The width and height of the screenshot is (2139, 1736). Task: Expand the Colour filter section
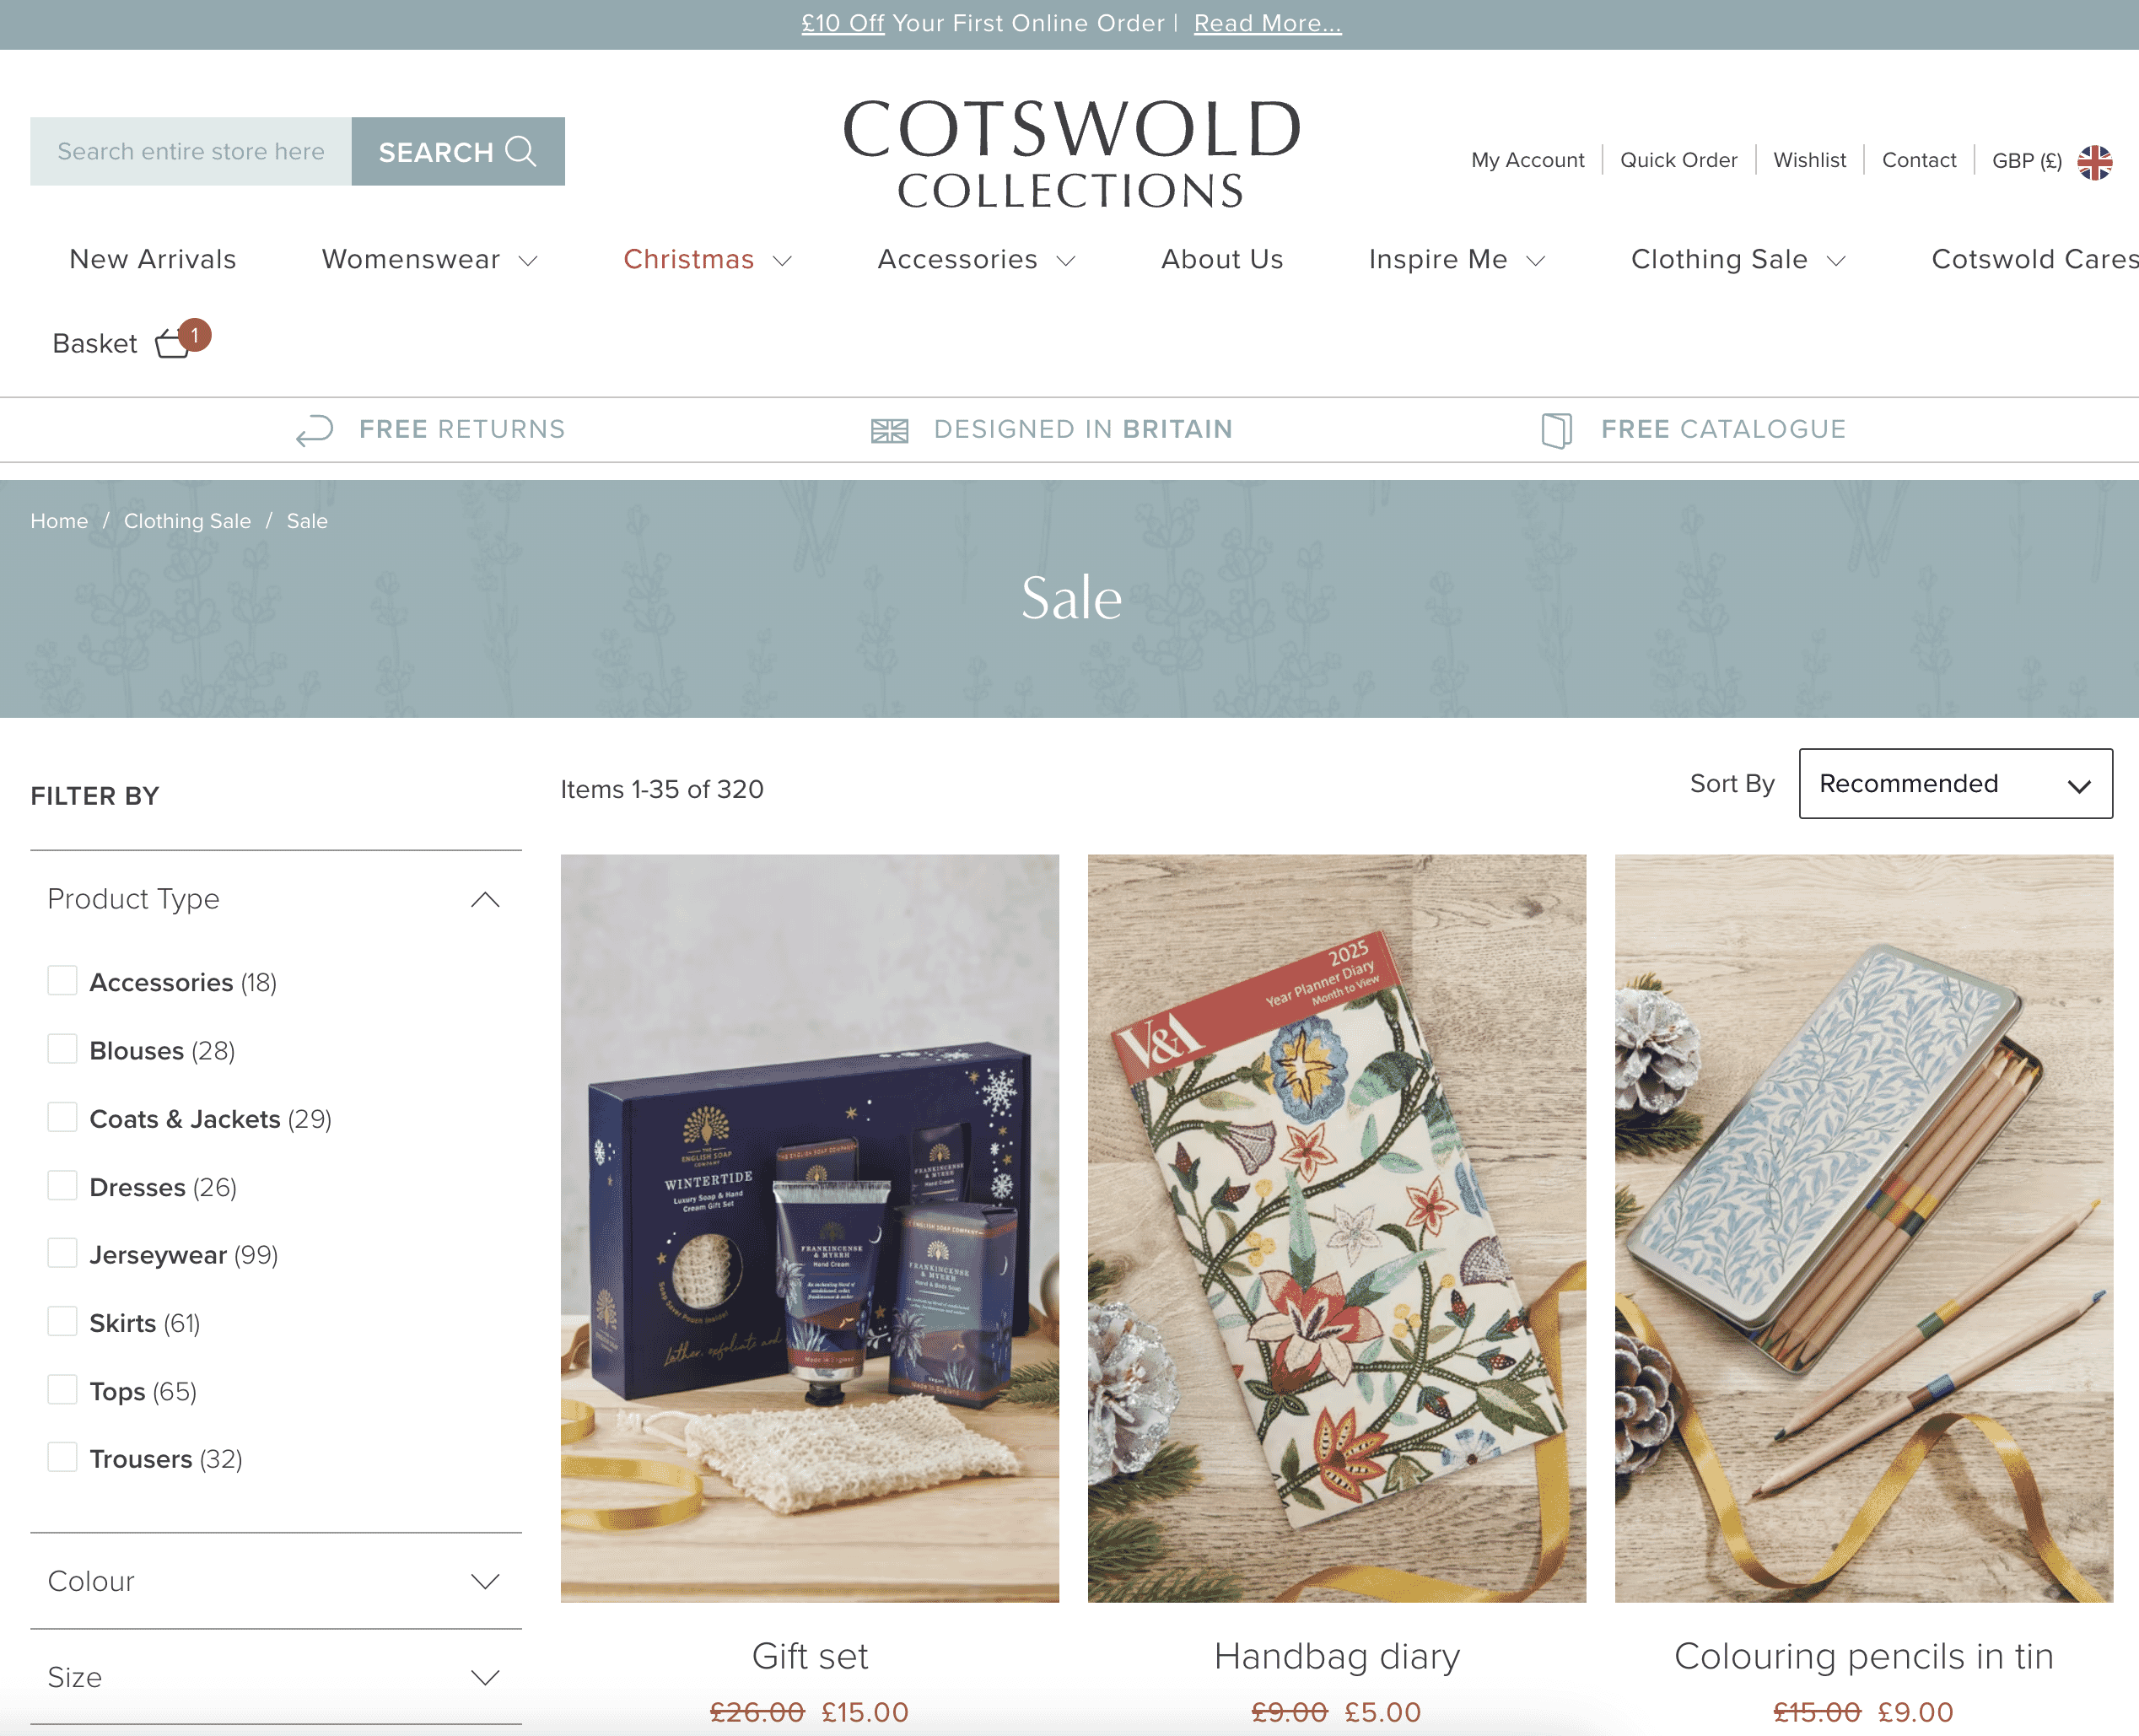point(276,1581)
